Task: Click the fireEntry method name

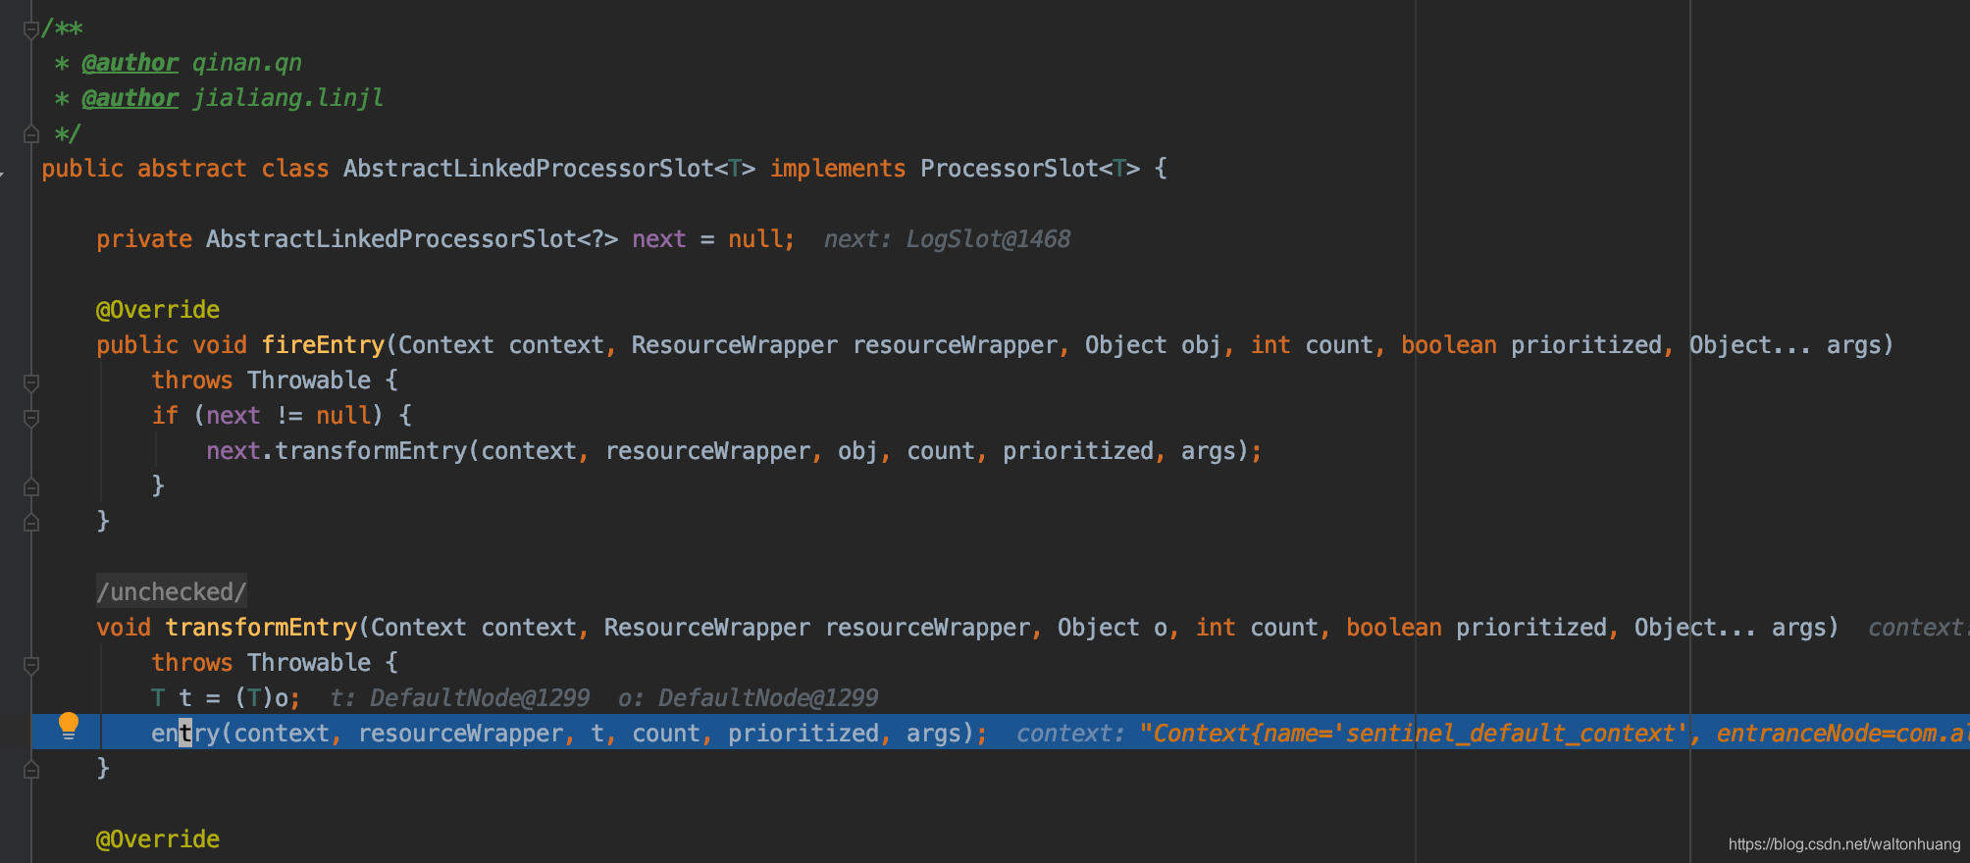Action: (323, 345)
